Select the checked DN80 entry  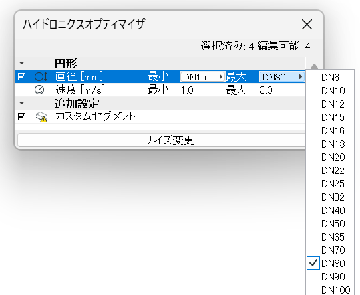pyautogui.click(x=330, y=264)
